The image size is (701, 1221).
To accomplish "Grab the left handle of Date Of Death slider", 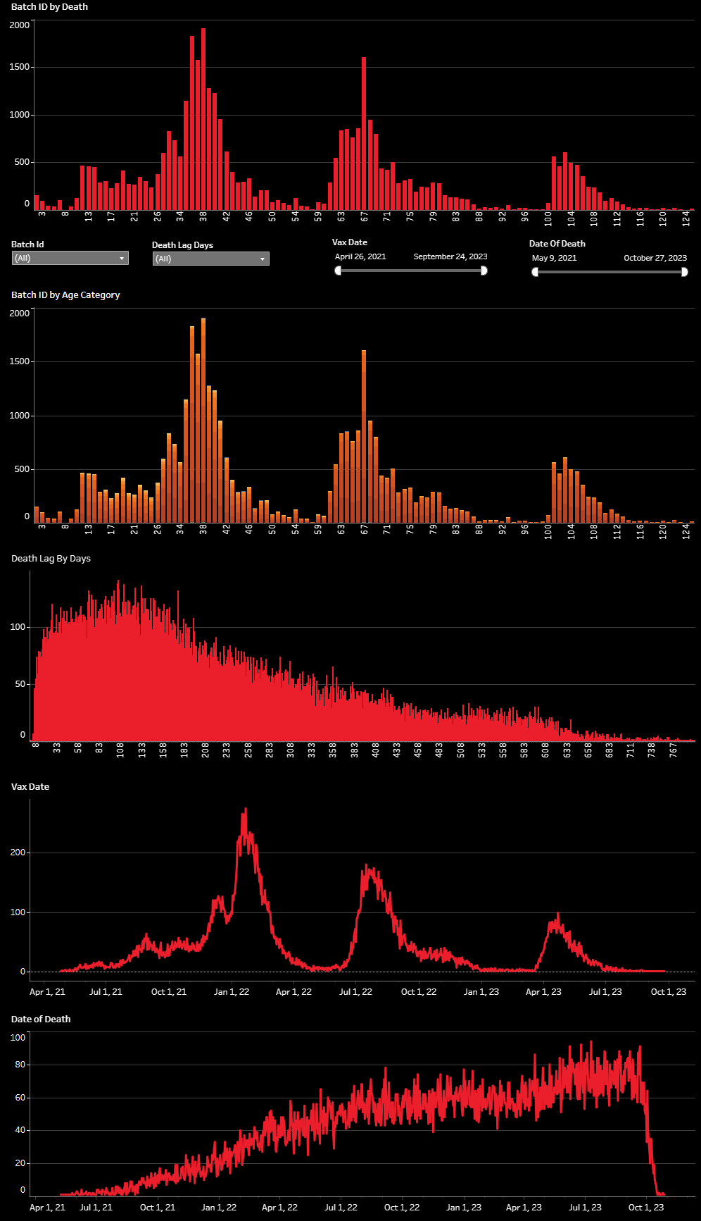I will (535, 272).
